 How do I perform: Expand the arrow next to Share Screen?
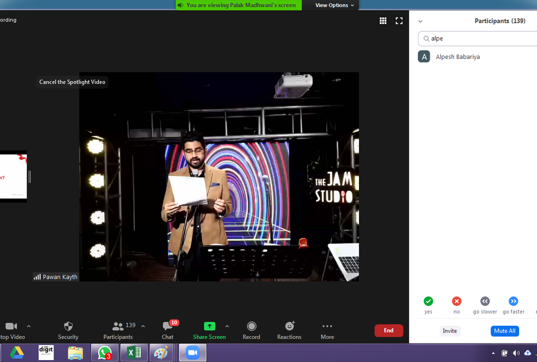[227, 326]
